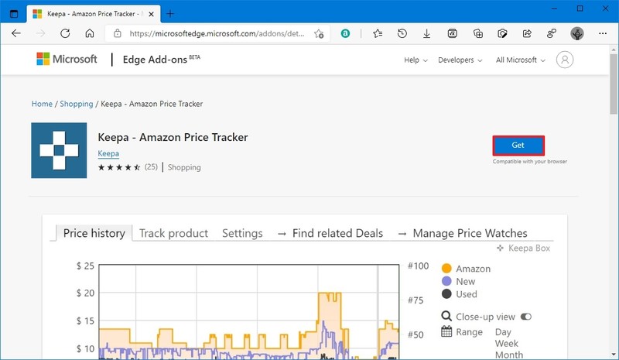619x360 pixels.
Task: Refresh the page
Action: pos(65,33)
